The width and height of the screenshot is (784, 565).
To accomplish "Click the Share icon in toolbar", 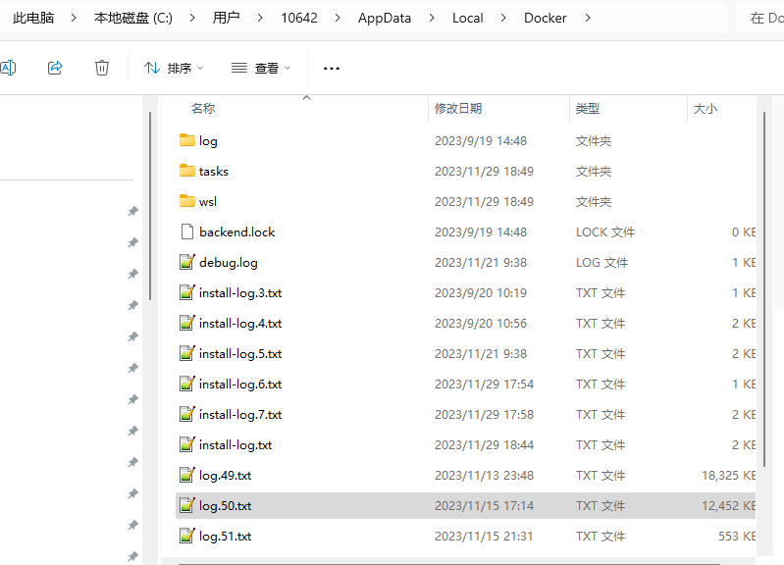I will (x=55, y=68).
